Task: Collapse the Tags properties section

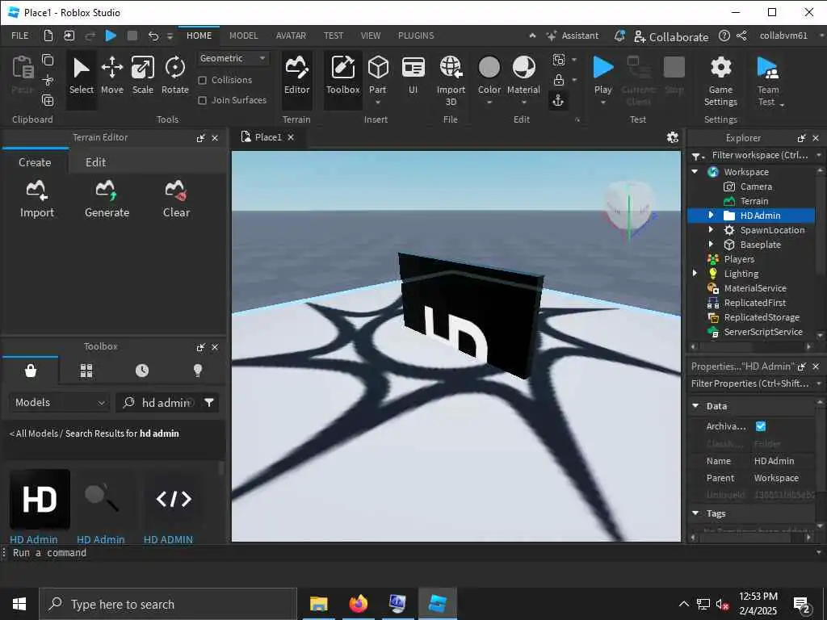Action: coord(695,513)
